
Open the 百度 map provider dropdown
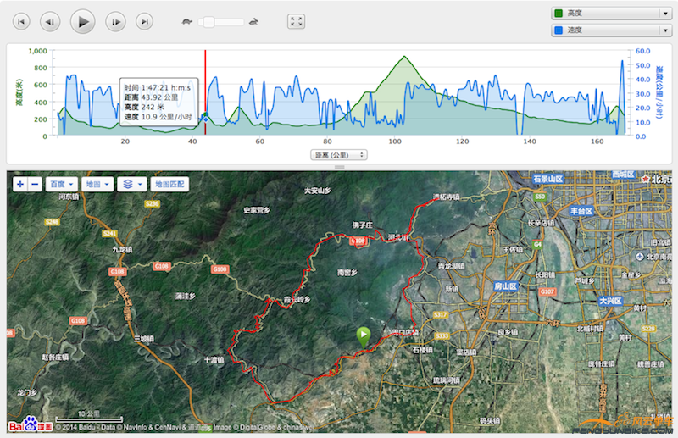(61, 184)
